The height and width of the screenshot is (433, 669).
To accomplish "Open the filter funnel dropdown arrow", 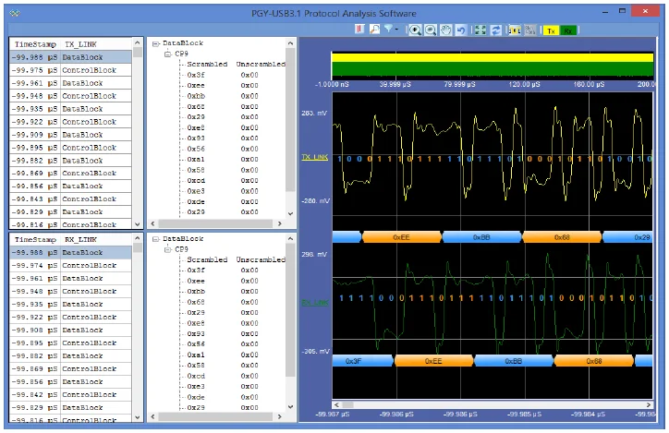I will click(397, 30).
